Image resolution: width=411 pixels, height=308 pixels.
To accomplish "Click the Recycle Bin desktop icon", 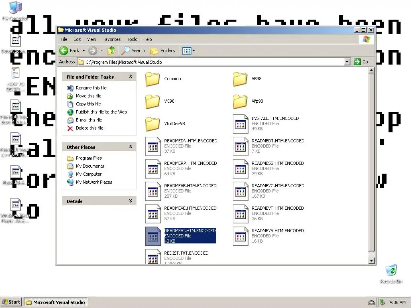I will click(391, 271).
